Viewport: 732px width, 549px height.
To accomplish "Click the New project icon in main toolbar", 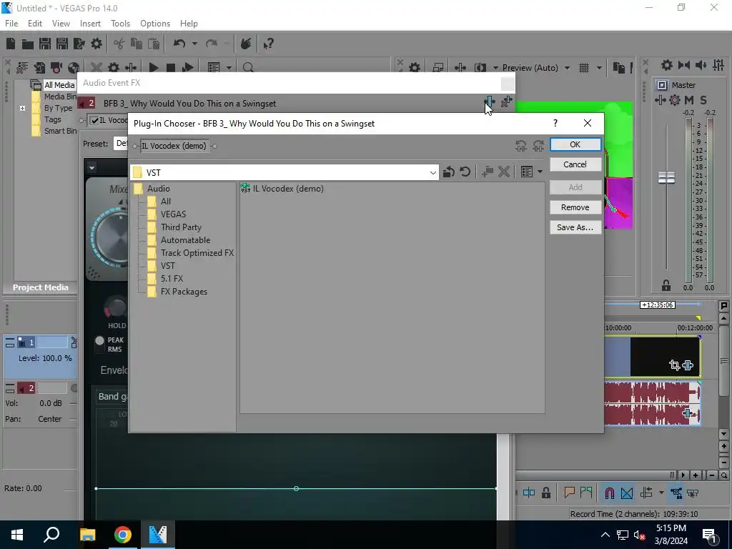I will [x=11, y=44].
